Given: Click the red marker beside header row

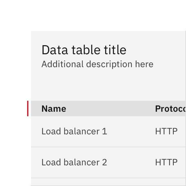Looking at the screenshot, I should point(28,108).
